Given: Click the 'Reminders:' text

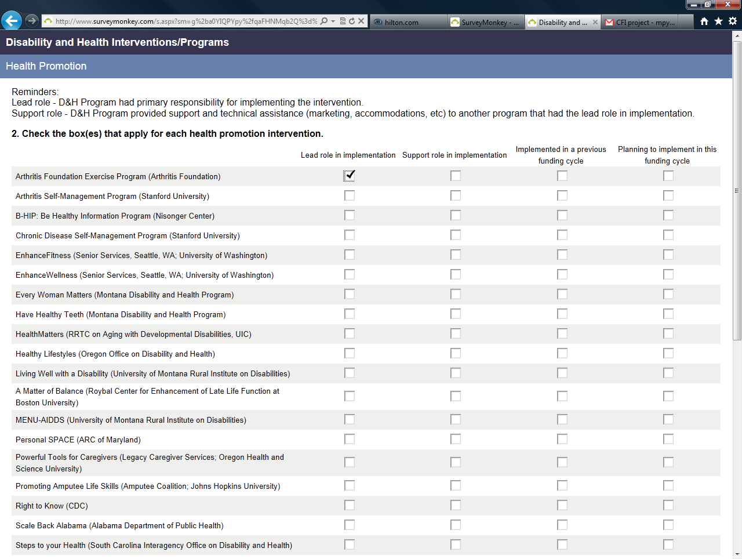Looking at the screenshot, I should coord(35,92).
